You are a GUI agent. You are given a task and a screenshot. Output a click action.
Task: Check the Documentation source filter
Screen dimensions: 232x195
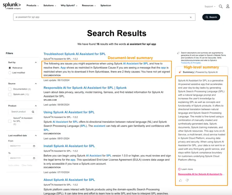[x=10, y=89]
